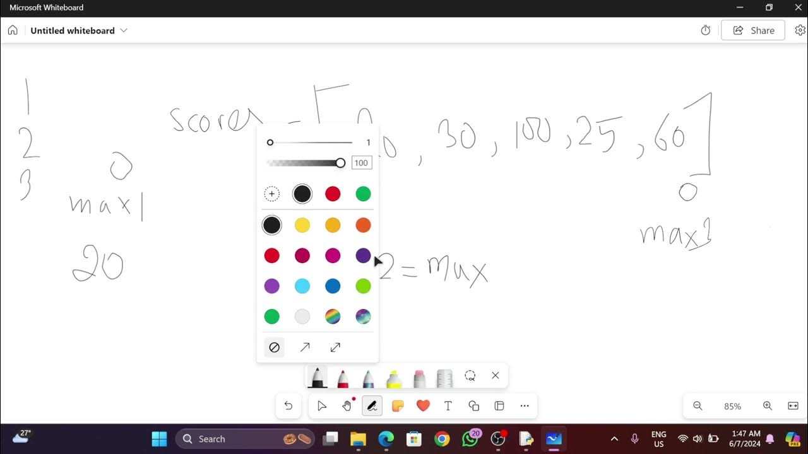Screen dimensions: 808x454
Task: Zoom out the whiteboard canvas
Action: (698, 406)
